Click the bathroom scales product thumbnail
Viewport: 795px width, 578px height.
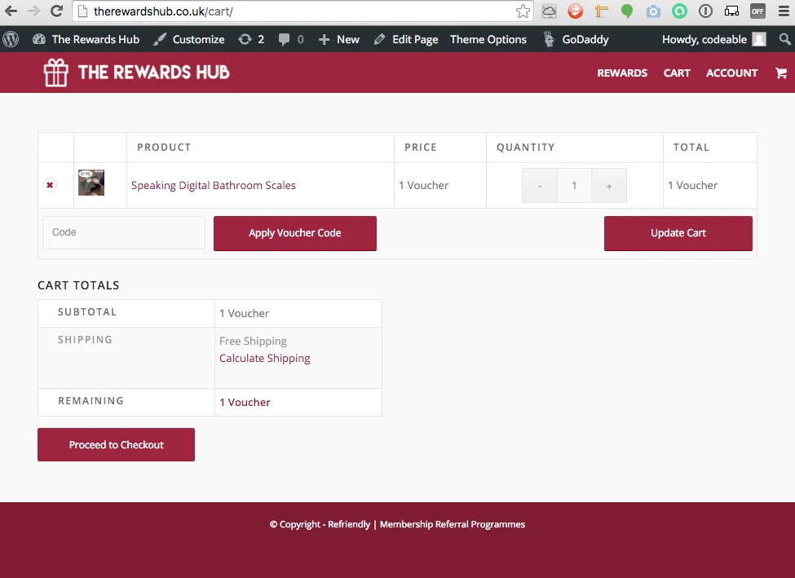91,183
